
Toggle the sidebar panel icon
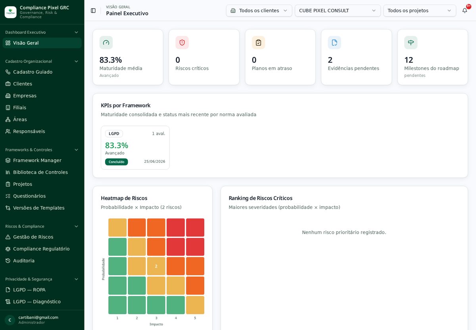[x=93, y=11]
